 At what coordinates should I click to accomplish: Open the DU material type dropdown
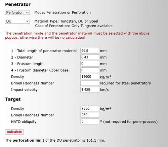point(17,21)
